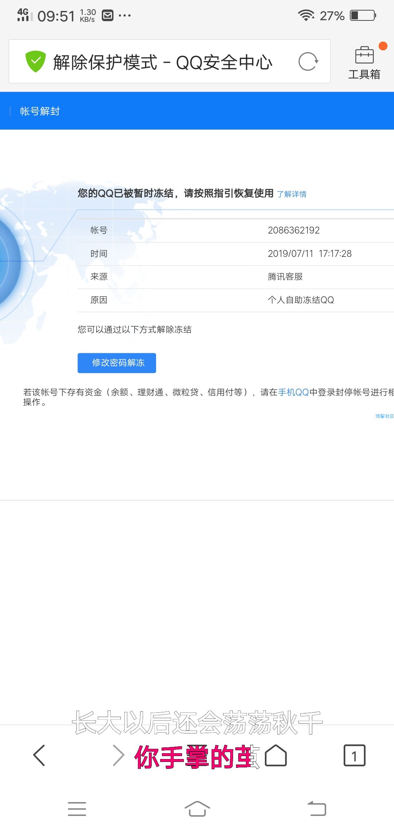Viewport: 394px width, 832px height.
Task: Tap the heading 您的QQ已被暂时冻结
Action: point(125,193)
